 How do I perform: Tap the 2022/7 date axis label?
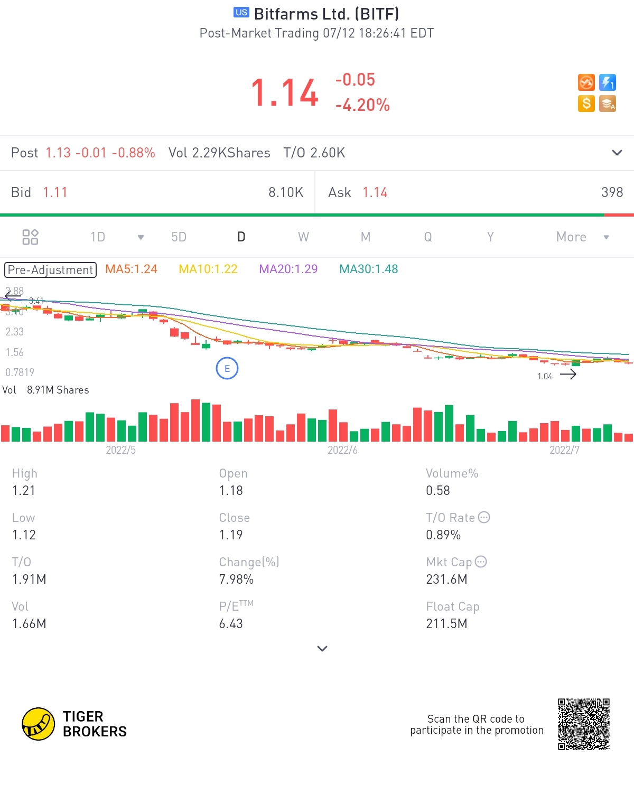564,450
